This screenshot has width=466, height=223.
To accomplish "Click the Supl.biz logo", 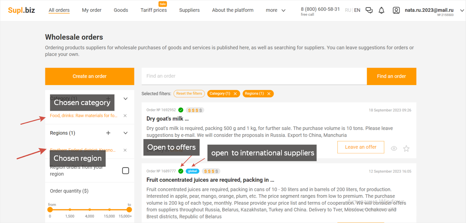I will 22,10.
